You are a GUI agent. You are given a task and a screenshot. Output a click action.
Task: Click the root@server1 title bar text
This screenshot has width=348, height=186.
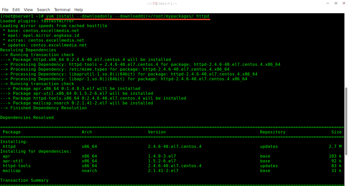pos(162,4)
